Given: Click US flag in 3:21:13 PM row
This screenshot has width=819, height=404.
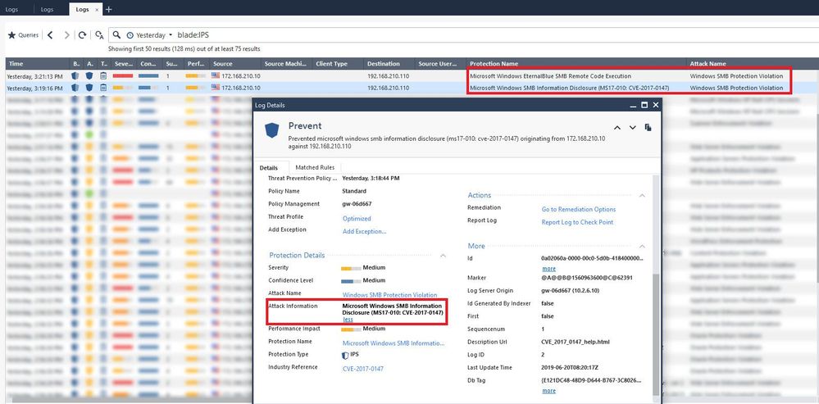Looking at the screenshot, I should click(216, 75).
